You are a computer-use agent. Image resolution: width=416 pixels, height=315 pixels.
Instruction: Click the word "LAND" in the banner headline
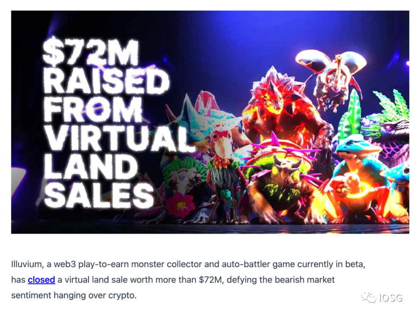[91, 168]
